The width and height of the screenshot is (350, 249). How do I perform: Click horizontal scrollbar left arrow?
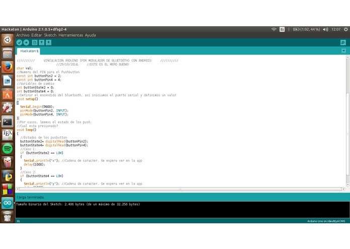tap(17, 189)
